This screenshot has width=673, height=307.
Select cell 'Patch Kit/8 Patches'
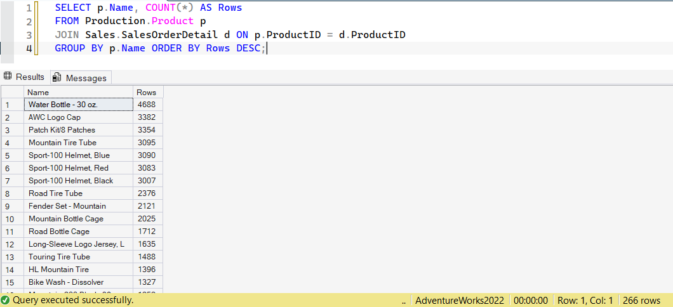coord(79,129)
